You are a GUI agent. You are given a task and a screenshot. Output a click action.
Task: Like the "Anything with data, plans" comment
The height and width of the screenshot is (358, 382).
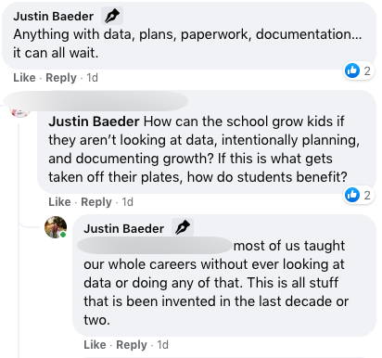click(24, 78)
